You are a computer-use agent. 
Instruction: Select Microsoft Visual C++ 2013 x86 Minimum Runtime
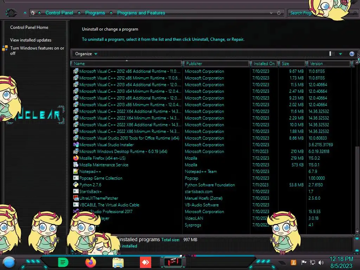(130, 104)
